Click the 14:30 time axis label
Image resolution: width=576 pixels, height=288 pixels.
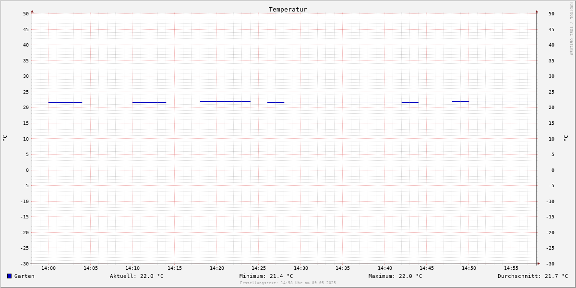pyautogui.click(x=301, y=268)
